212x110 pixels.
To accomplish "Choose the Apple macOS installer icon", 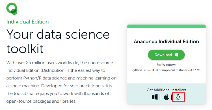I will [x=166, y=97].
